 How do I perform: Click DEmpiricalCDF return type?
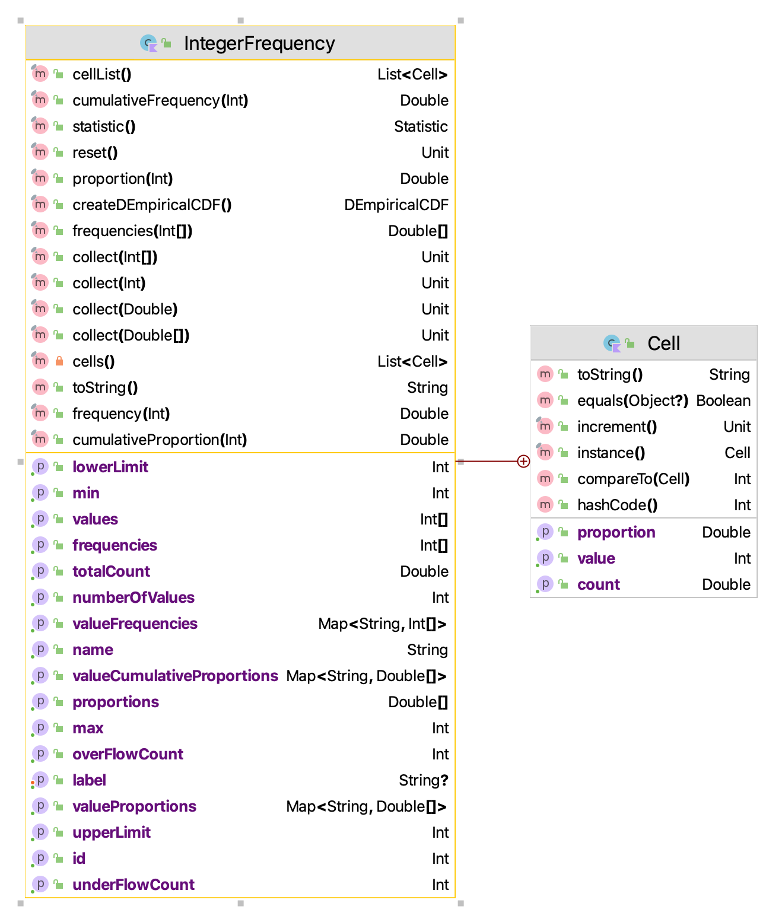(x=396, y=205)
